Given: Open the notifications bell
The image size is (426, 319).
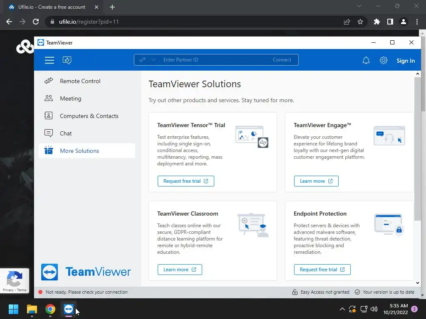Looking at the screenshot, I should point(366,60).
